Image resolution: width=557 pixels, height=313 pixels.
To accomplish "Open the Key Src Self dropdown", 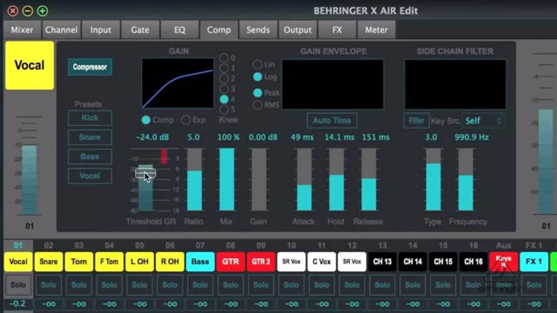I will click(x=483, y=121).
